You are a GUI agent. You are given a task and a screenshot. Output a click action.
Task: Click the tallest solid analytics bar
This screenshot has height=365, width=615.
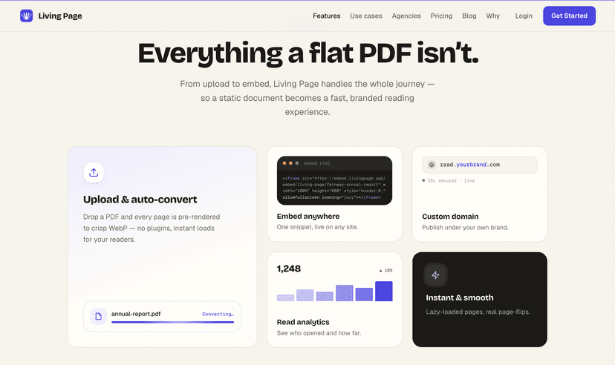(383, 291)
